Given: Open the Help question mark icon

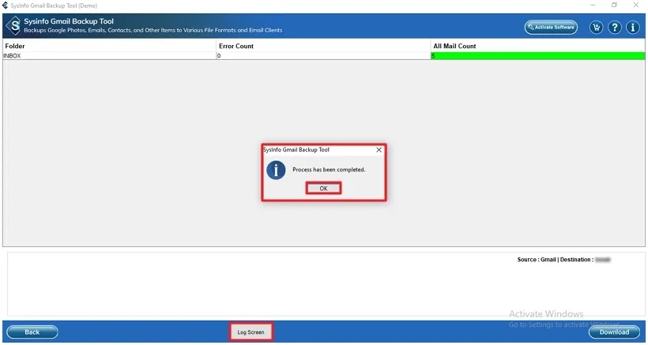Looking at the screenshot, I should 615,27.
